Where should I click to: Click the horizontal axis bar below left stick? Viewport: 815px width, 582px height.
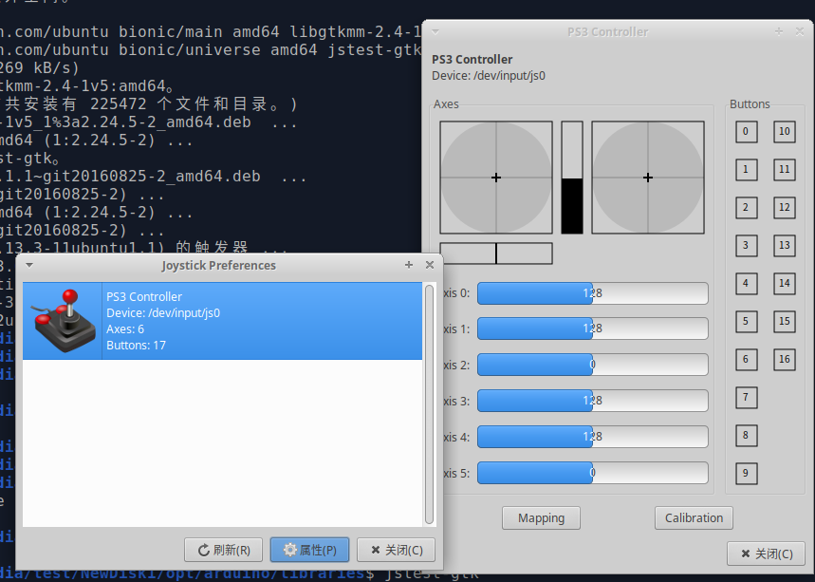click(x=496, y=253)
